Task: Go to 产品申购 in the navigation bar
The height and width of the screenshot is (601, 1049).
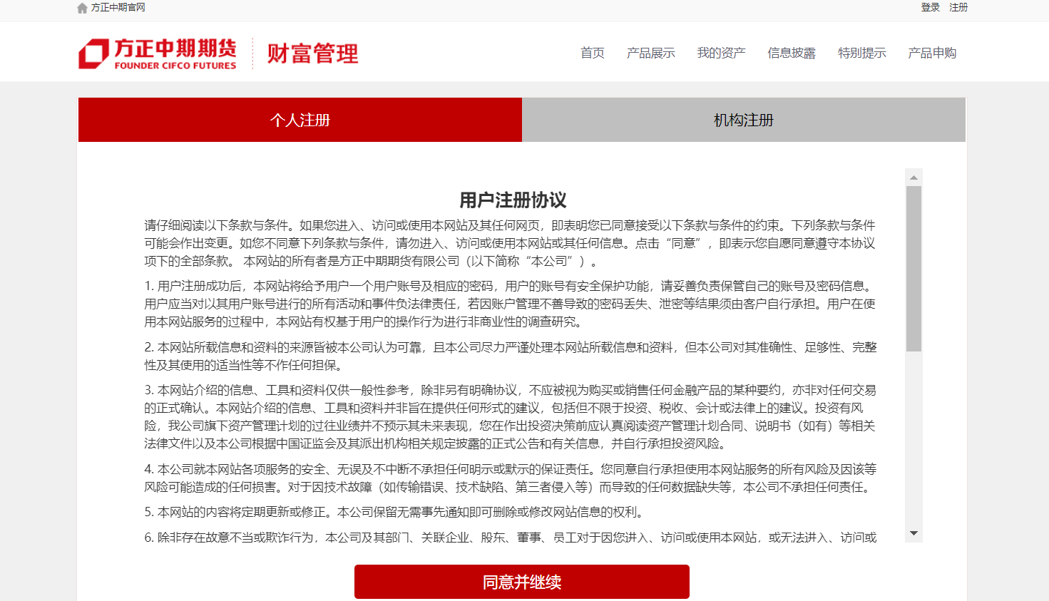Action: (931, 53)
